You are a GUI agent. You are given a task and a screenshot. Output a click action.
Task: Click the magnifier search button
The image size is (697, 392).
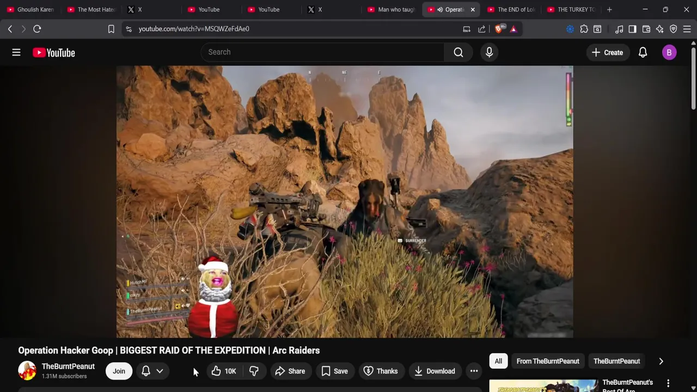458,52
